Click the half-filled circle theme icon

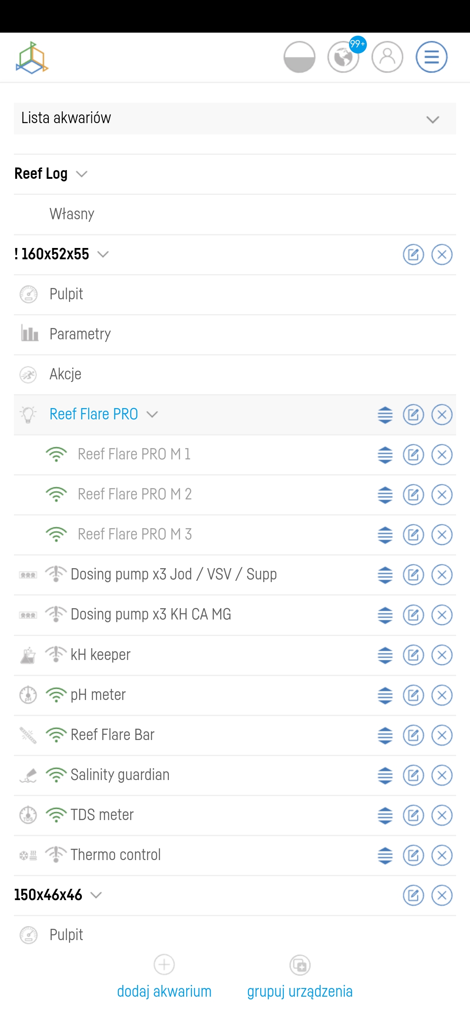299,57
